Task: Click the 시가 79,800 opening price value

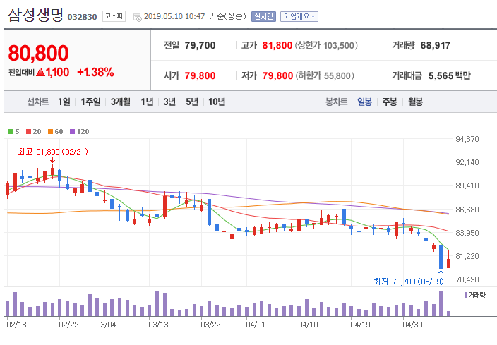Action: pos(200,75)
